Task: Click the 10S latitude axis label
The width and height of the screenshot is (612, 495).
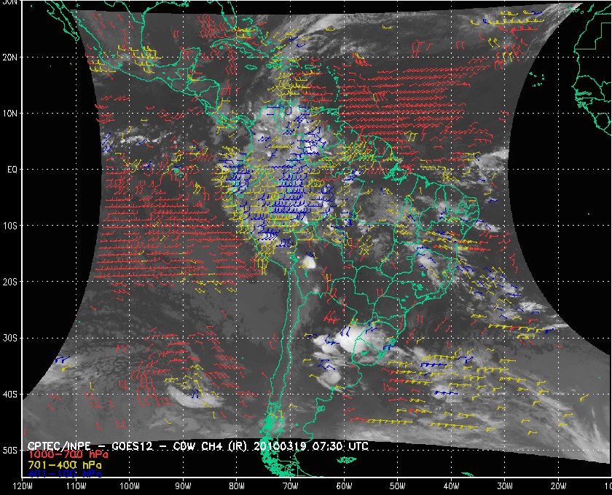Action: pyautogui.click(x=9, y=226)
